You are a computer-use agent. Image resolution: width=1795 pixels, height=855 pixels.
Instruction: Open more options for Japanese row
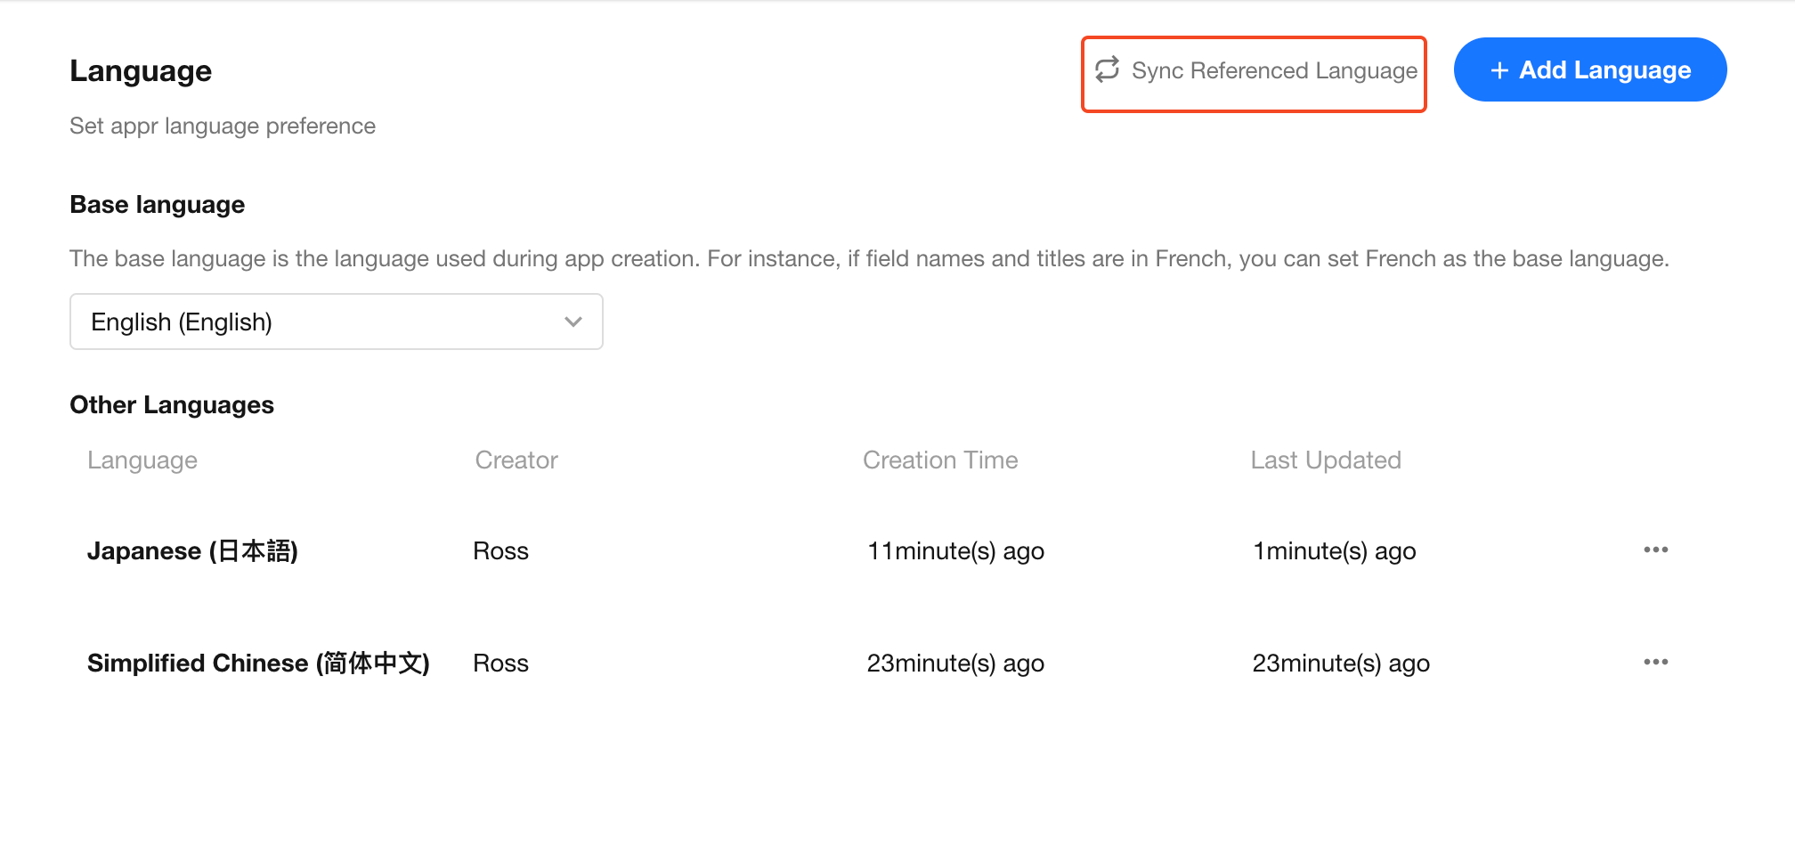[x=1655, y=550]
